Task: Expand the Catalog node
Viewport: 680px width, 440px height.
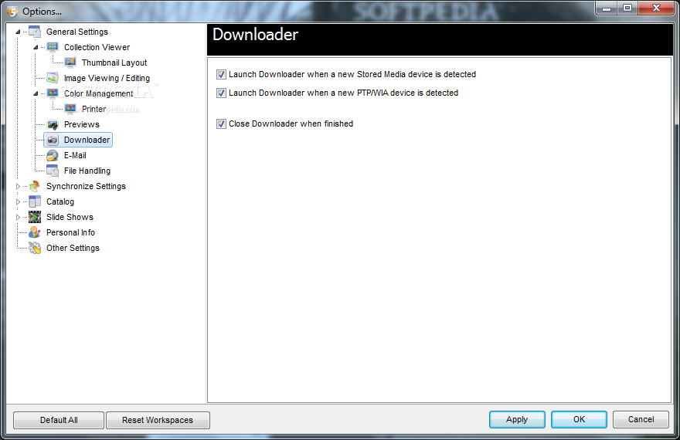Action: pos(18,201)
